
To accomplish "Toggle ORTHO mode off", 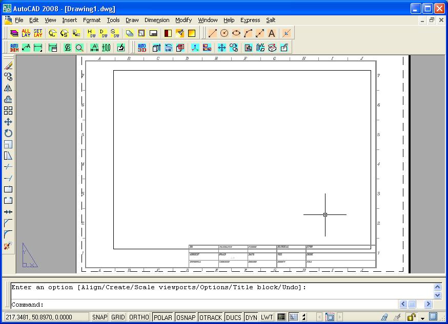I will coord(138,317).
